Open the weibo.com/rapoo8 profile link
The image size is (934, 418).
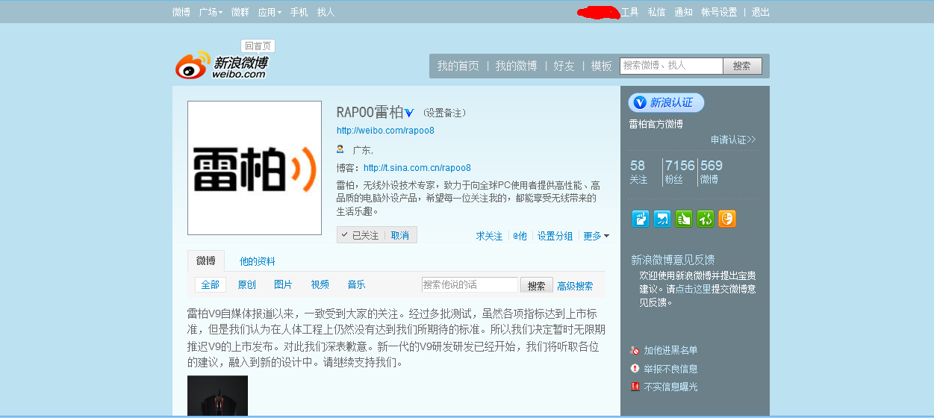385,131
